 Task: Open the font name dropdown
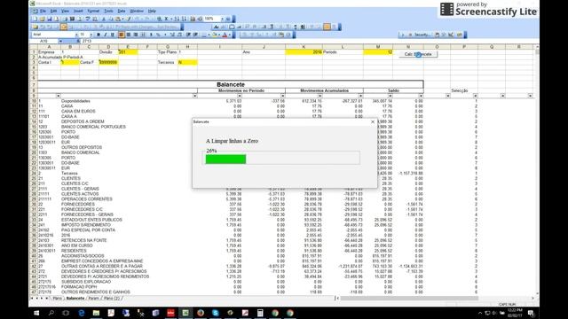(x=76, y=35)
